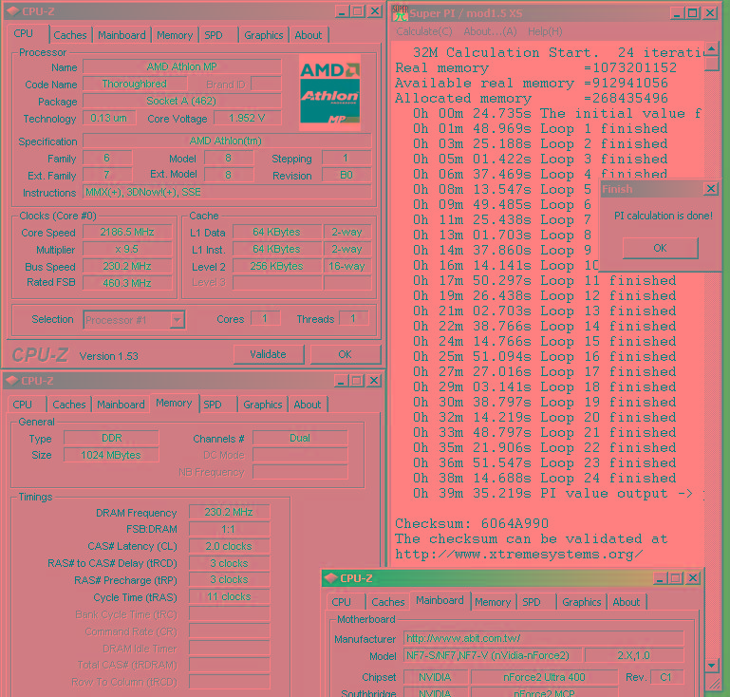Click Memory window CPU-Z title icon
The image size is (730, 697).
click(x=12, y=381)
